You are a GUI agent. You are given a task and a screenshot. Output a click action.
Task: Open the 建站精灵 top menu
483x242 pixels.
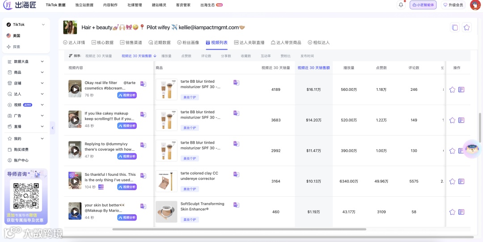coord(159,5)
